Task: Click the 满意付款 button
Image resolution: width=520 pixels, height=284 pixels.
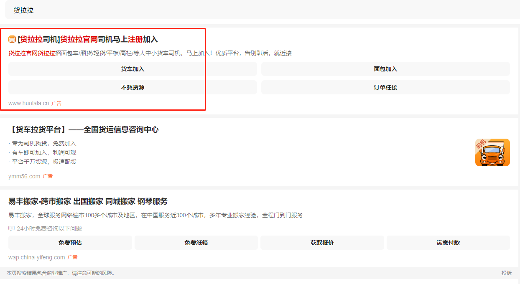Action: [x=448, y=243]
